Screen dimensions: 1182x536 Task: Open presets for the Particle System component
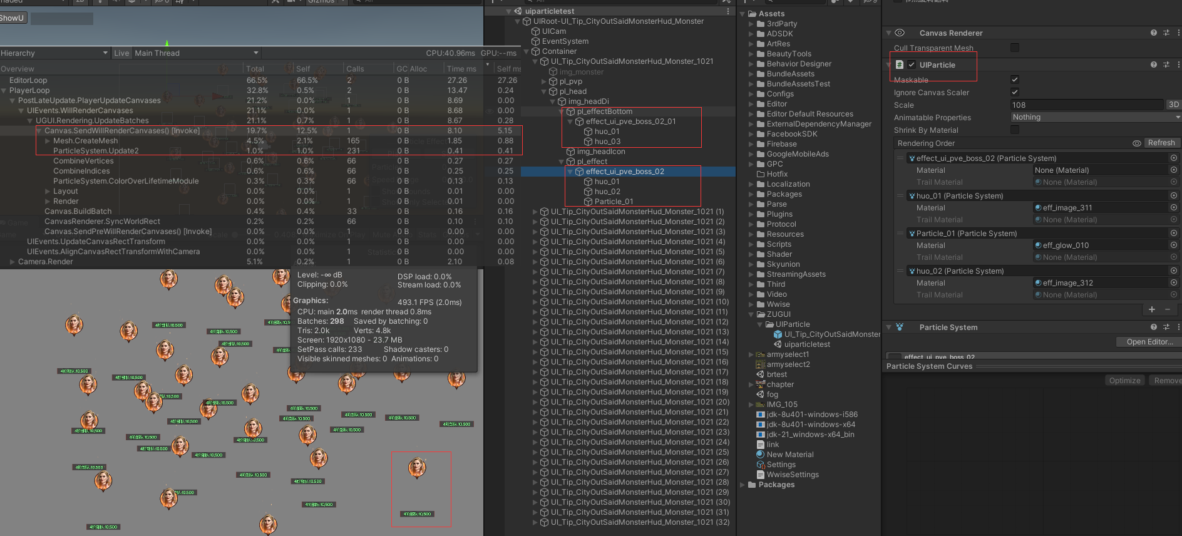[1166, 327]
